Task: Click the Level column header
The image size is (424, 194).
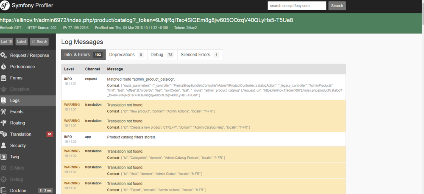Action: [69, 69]
